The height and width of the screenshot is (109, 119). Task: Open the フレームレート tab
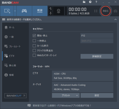(15, 46)
